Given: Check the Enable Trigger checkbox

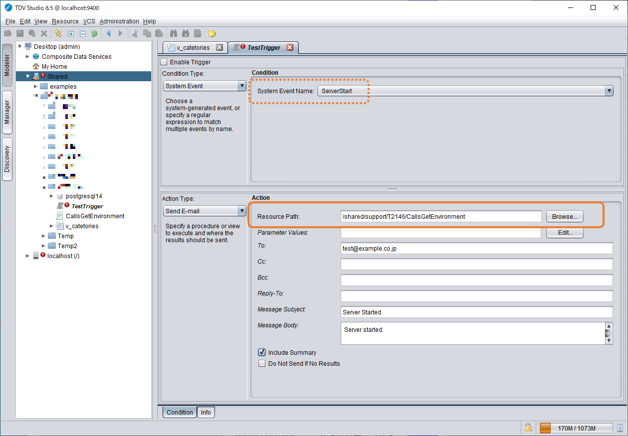Looking at the screenshot, I should point(164,62).
